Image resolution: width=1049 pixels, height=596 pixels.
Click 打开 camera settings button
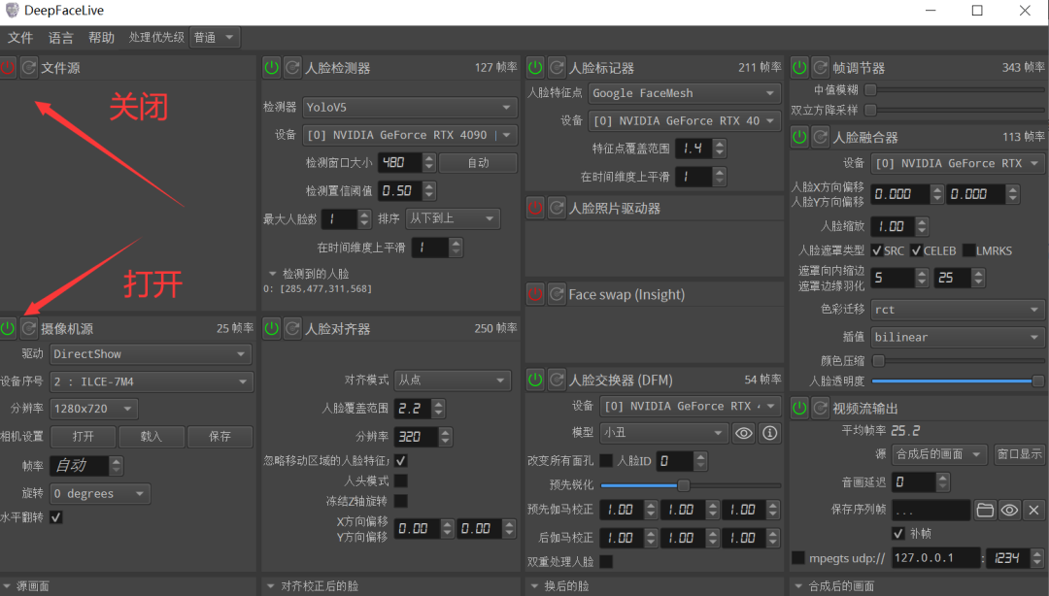pos(83,436)
